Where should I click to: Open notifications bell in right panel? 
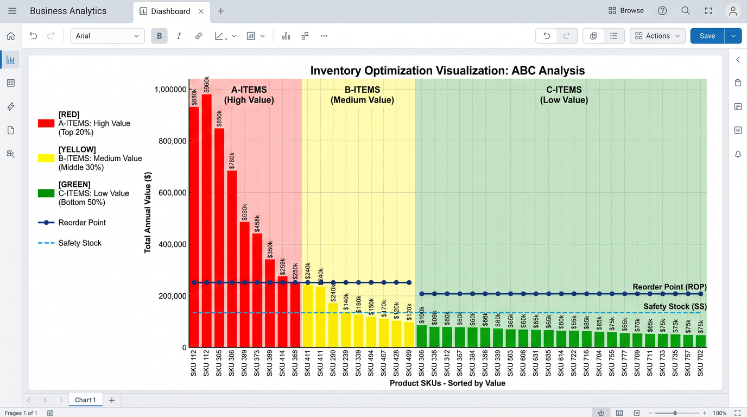point(738,154)
